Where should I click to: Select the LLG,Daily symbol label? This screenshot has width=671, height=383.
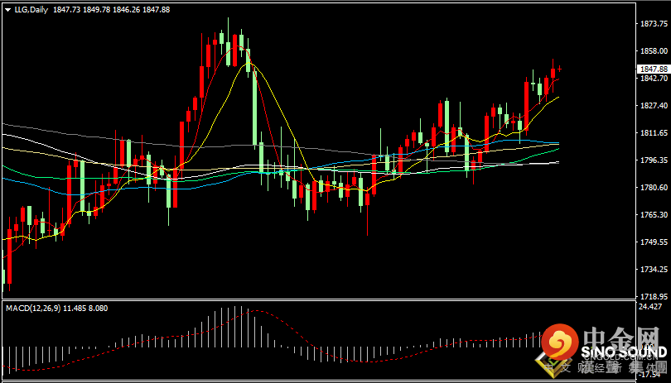tap(32, 10)
